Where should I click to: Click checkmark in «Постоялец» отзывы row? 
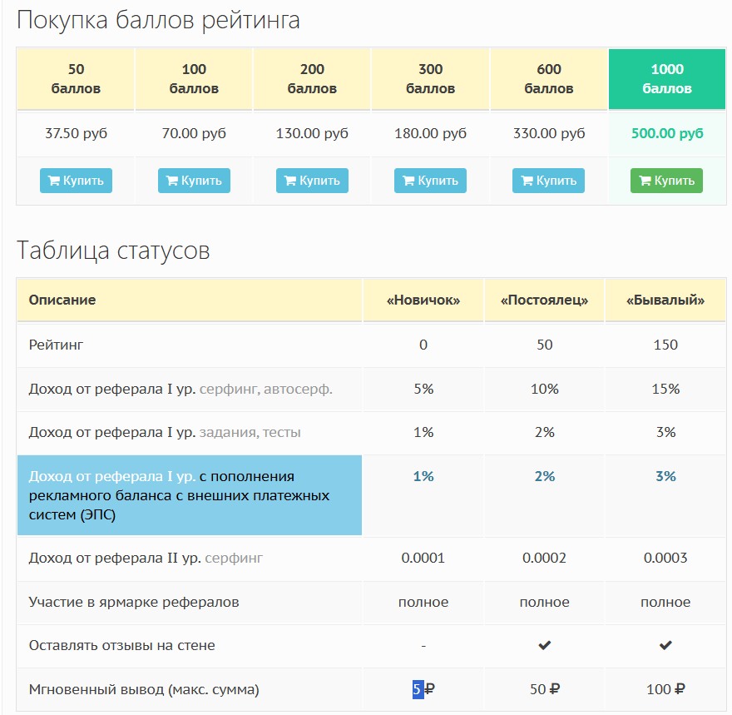[x=545, y=646]
